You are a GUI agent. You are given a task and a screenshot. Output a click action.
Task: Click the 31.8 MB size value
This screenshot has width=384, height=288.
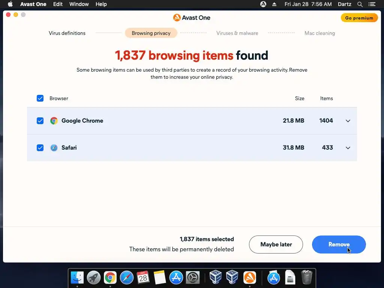(293, 148)
